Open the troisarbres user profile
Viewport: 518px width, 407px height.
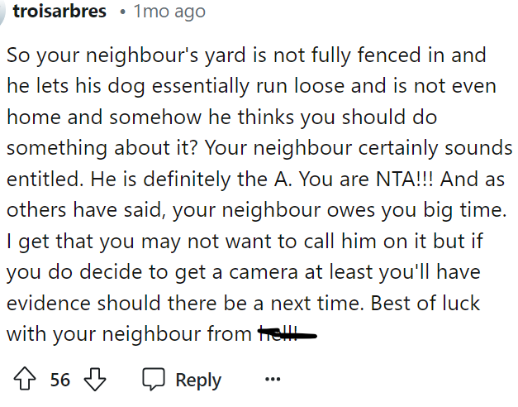click(60, 12)
